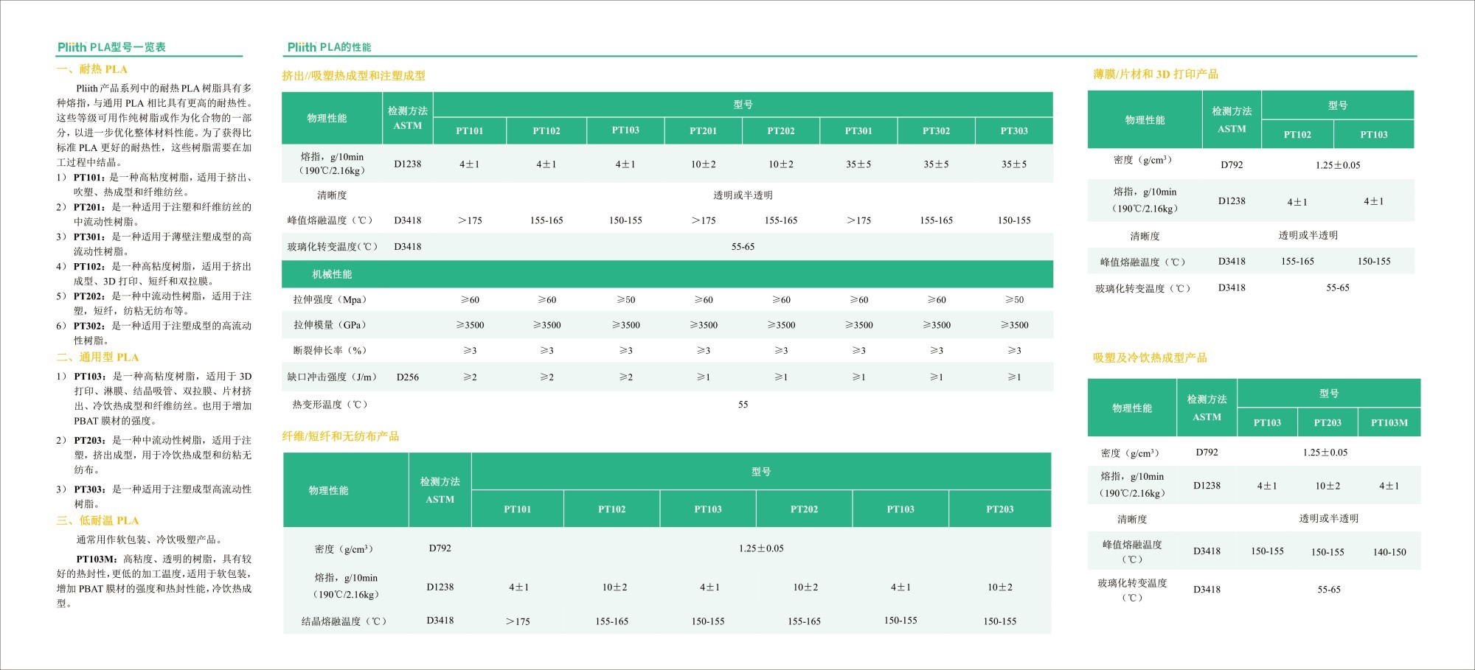Select the PT302 column header
The width and height of the screenshot is (1475, 670).
936,130
